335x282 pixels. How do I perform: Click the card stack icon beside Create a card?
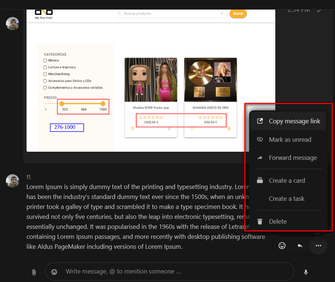point(260,180)
